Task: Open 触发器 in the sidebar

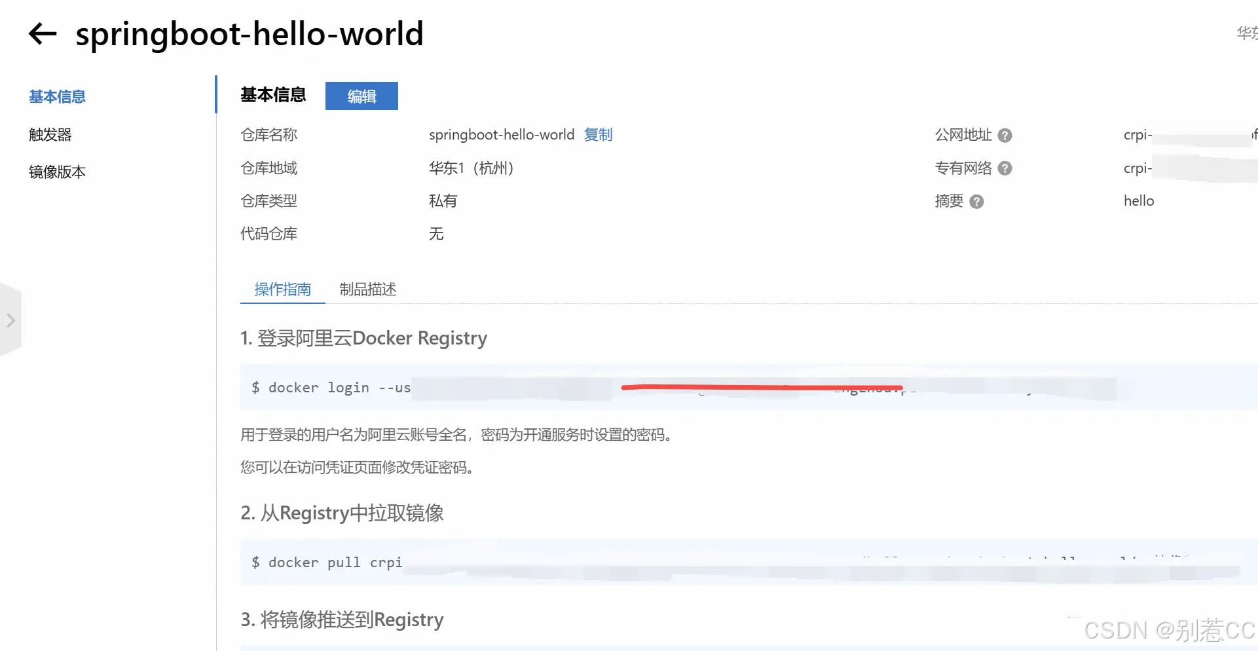Action: click(50, 135)
